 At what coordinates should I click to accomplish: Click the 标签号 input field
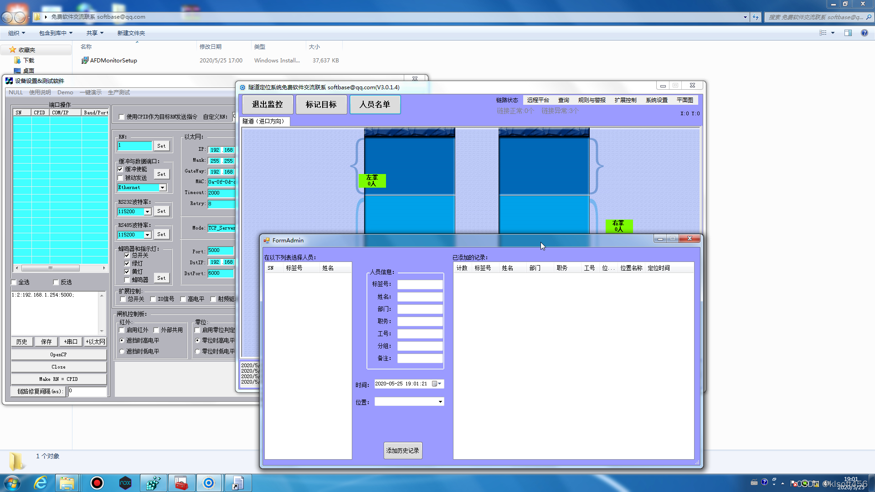[420, 284]
